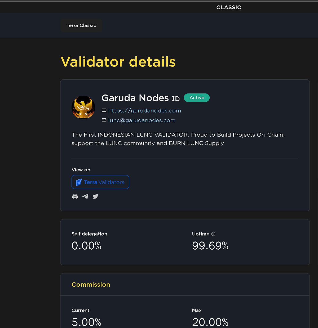318x328 pixels.
Task: Click the View on Terra Validators button
Action: tap(100, 182)
